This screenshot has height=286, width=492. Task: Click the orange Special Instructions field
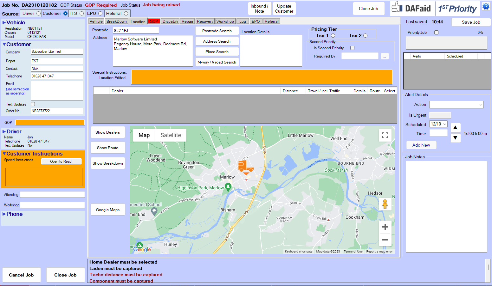coord(262,77)
